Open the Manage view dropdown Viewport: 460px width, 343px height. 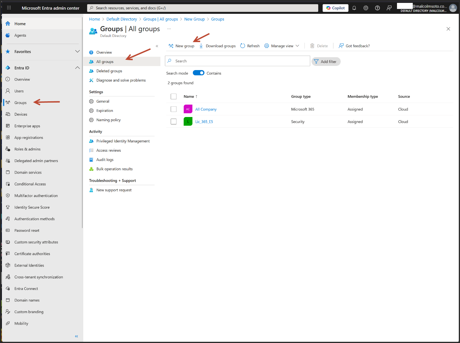282,46
